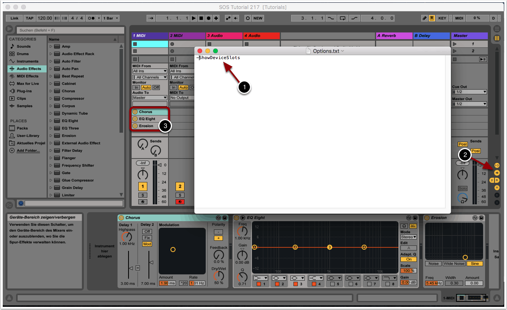This screenshot has height=310, width=507.
Task: Expand the Auto Filter folder
Action: click(51, 61)
